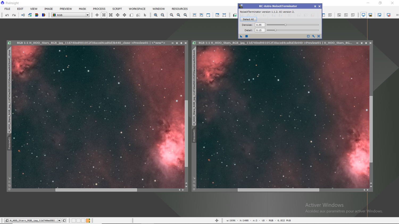Click the screen-with-24 icon in top-right toolbar
The height and width of the screenshot is (224, 399).
370,15
